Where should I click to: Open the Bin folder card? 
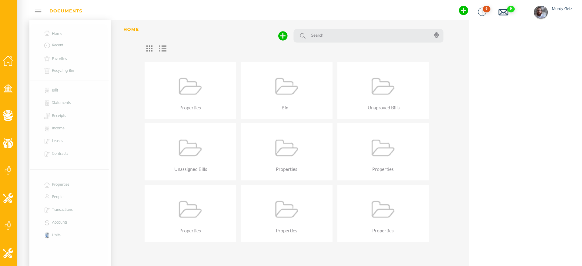click(x=287, y=90)
